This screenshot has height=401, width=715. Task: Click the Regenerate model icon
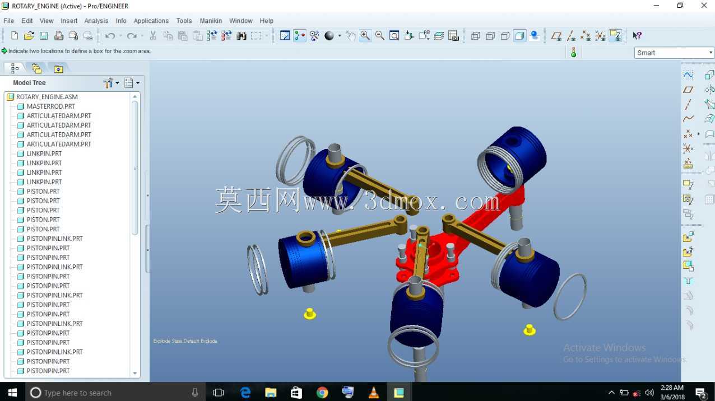(212, 36)
